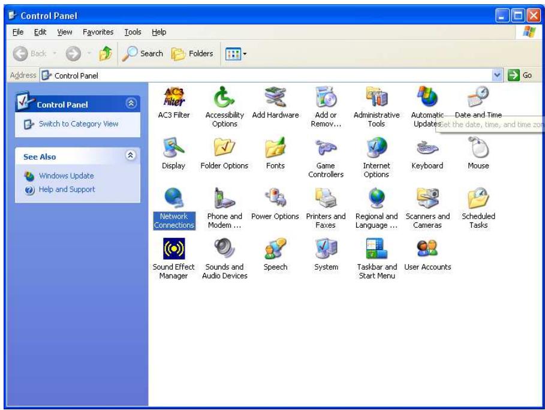Open the System properties icon

(x=326, y=249)
